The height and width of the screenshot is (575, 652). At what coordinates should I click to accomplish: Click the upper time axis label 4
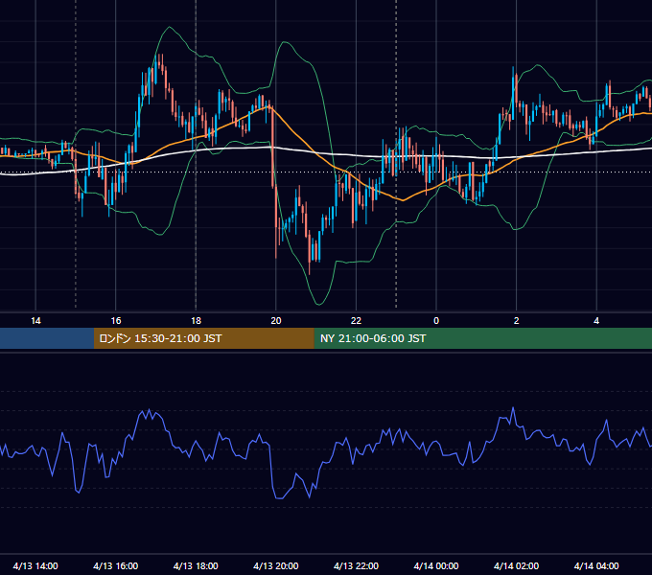point(596,321)
